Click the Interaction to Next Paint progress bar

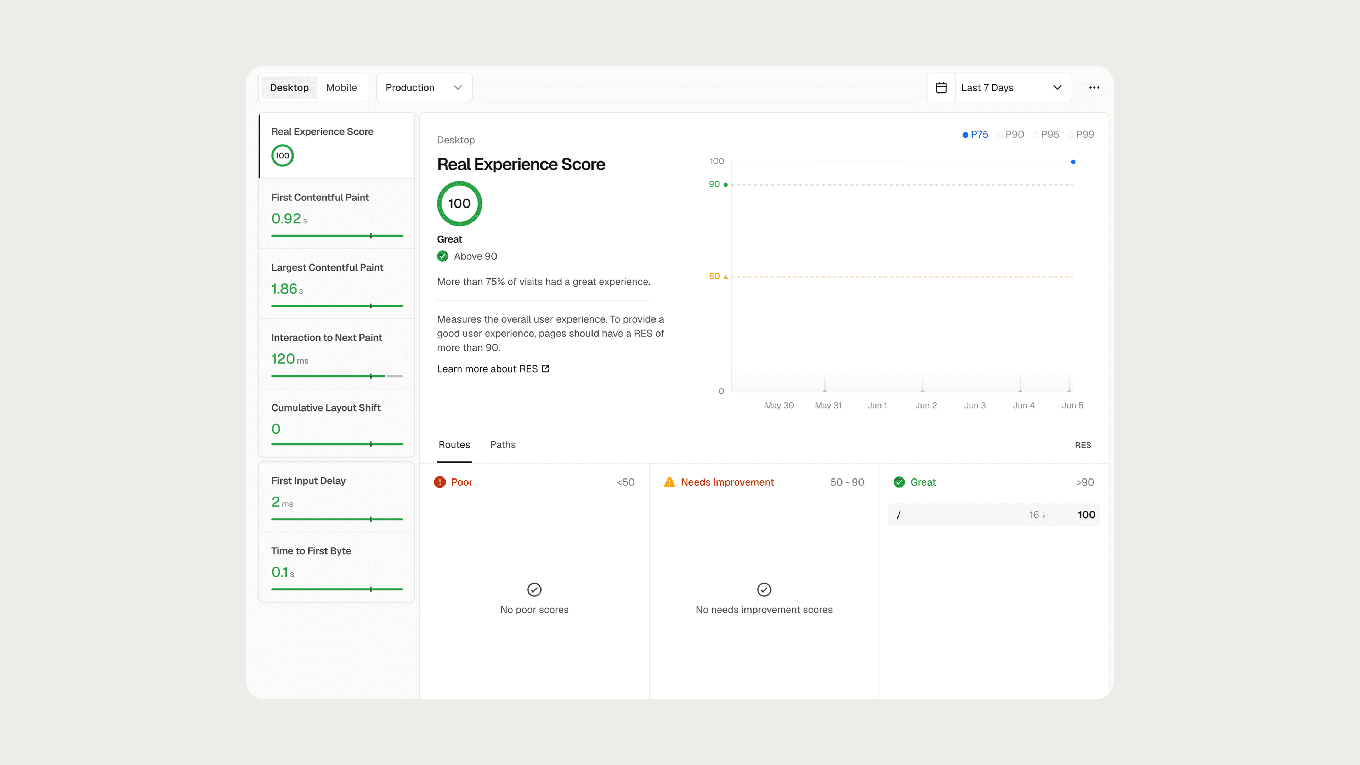click(x=337, y=376)
